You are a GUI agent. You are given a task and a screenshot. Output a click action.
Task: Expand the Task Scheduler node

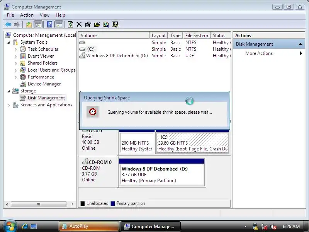[16, 49]
